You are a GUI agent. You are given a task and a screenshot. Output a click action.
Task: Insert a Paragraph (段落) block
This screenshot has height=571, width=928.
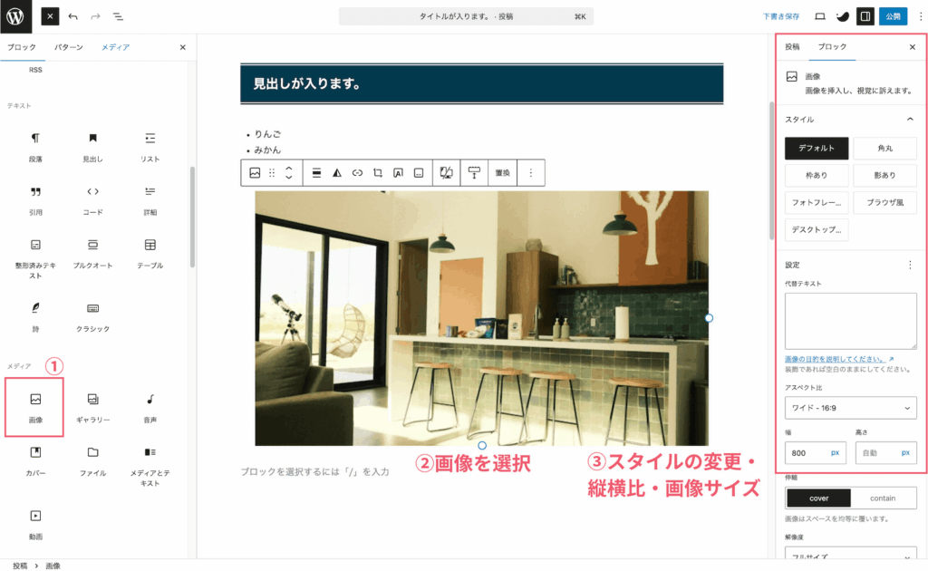tap(35, 147)
